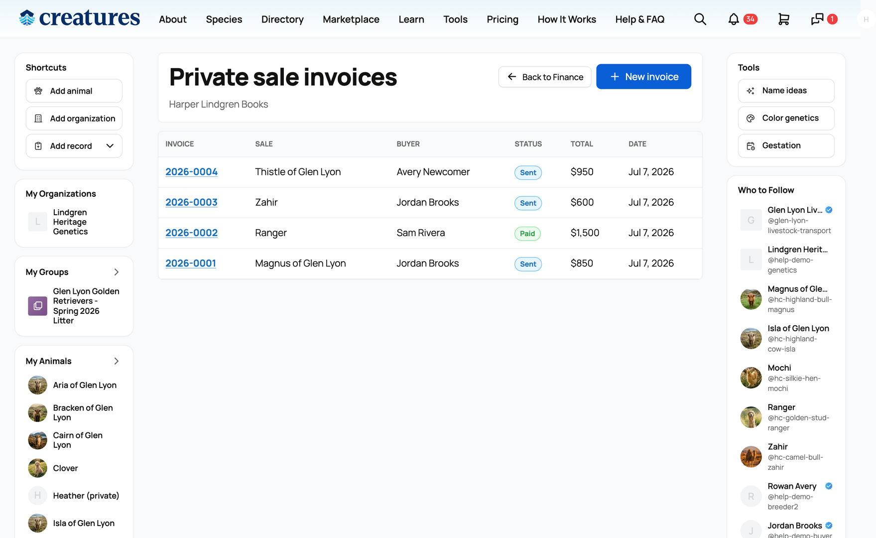Viewport: 876px width, 538px height.
Task: Open the Learn menu
Action: (x=411, y=19)
